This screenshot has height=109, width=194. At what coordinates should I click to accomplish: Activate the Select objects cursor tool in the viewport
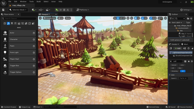click(x=115, y=18)
